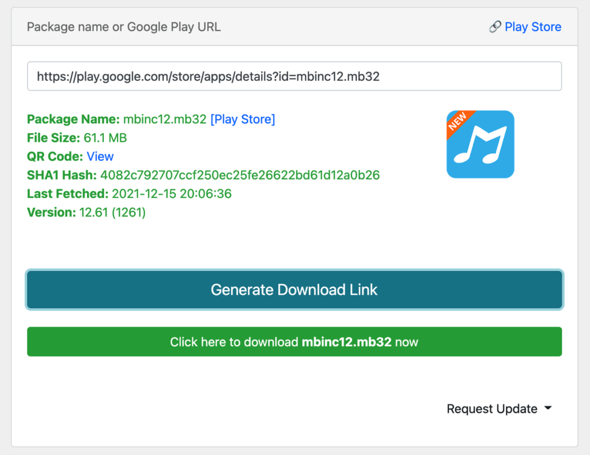This screenshot has width=590, height=455.
Task: Click the green download mbinc12.mb32 button
Action: [294, 342]
